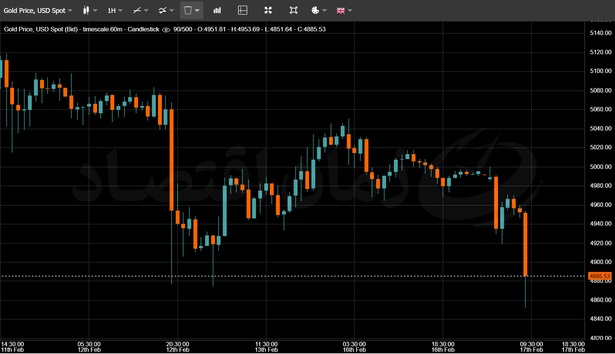Image resolution: width=615 pixels, height=354 pixels.
Task: Click the 5060.00 price axis label
Action: click(x=601, y=109)
